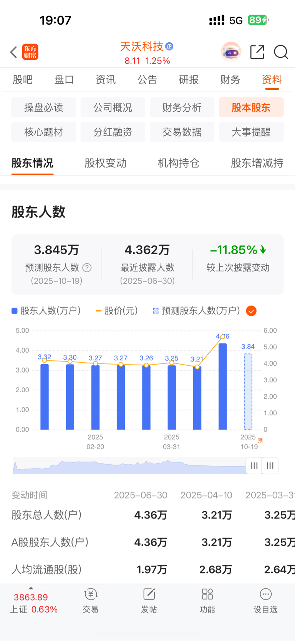Tap the 2.68万 cell
This screenshot has height=641, width=295.
[215, 569]
